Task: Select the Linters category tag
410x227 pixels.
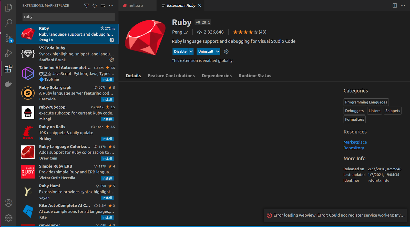Action: click(x=374, y=111)
